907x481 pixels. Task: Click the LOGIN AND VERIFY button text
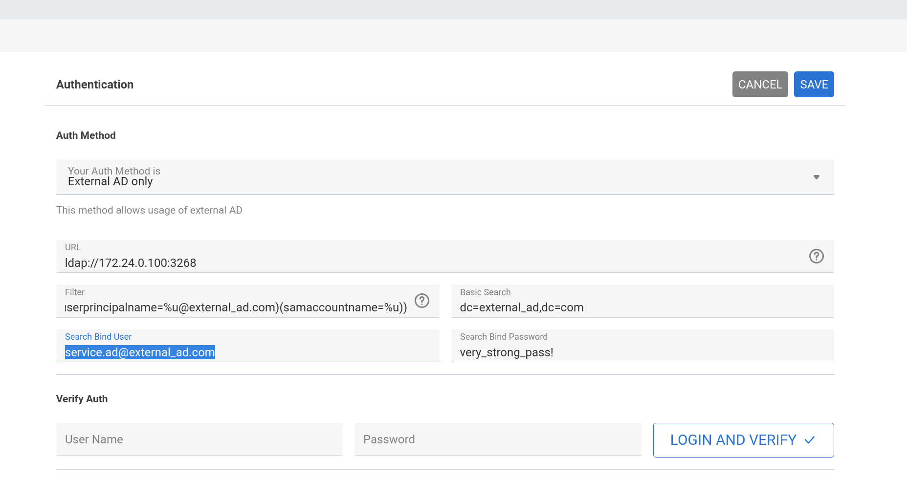pos(733,440)
